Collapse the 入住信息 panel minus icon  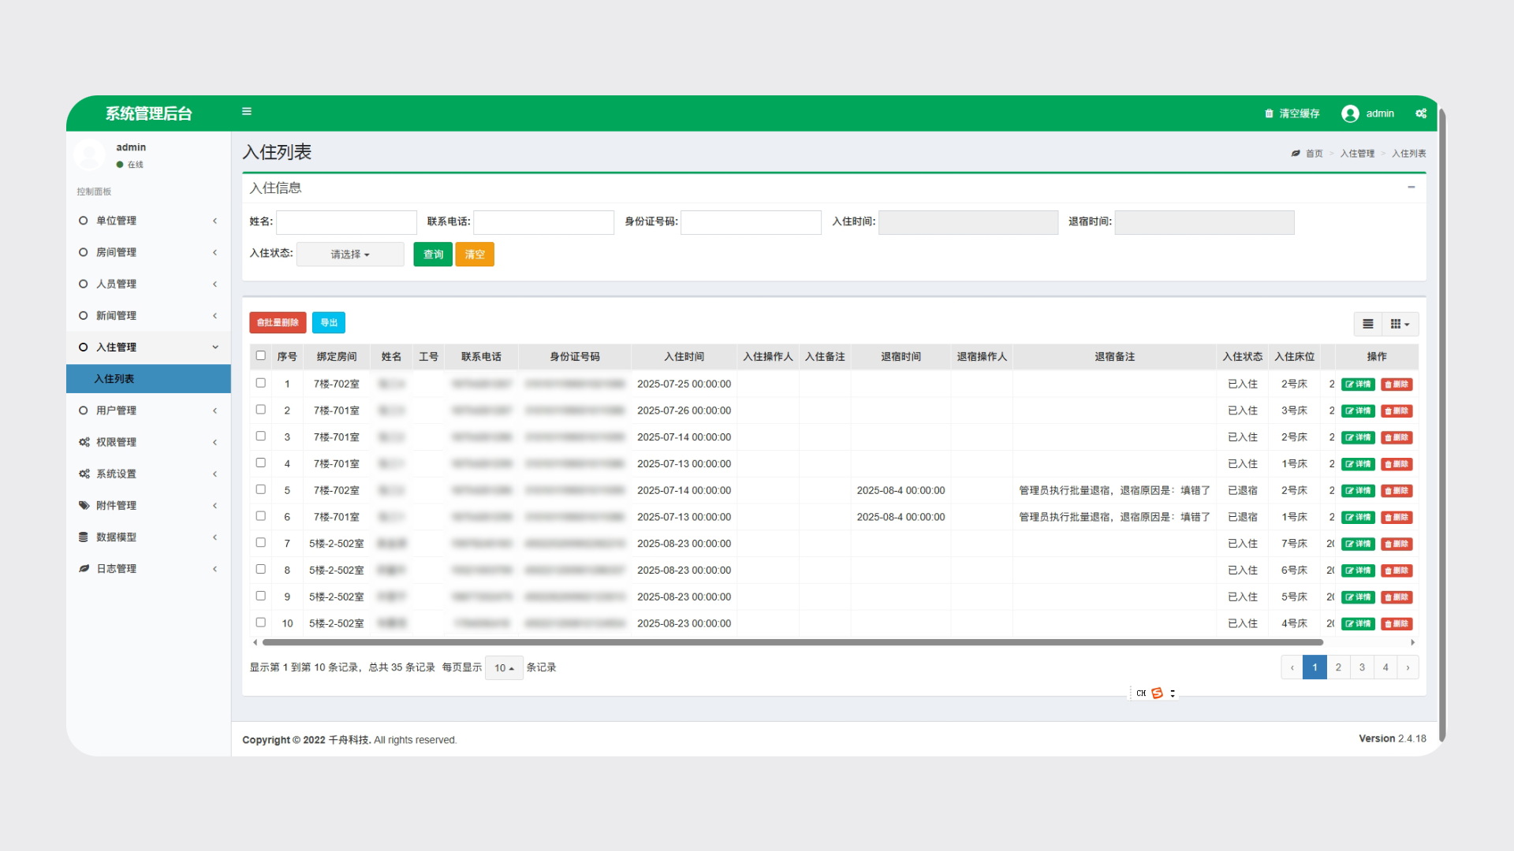pyautogui.click(x=1411, y=188)
